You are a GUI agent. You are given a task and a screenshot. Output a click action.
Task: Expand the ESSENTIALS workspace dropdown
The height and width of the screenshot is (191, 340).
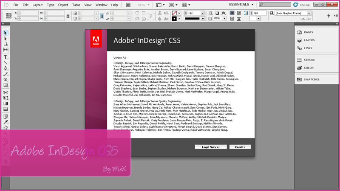[x=241, y=5]
